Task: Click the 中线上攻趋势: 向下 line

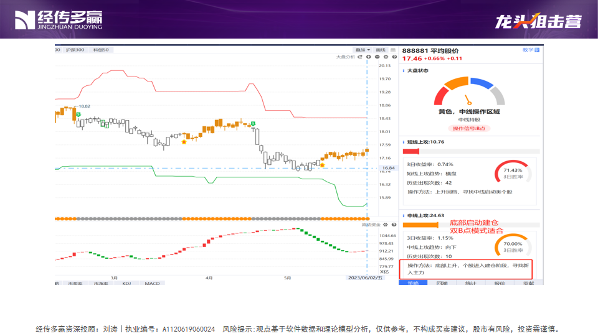Action: tap(431, 247)
